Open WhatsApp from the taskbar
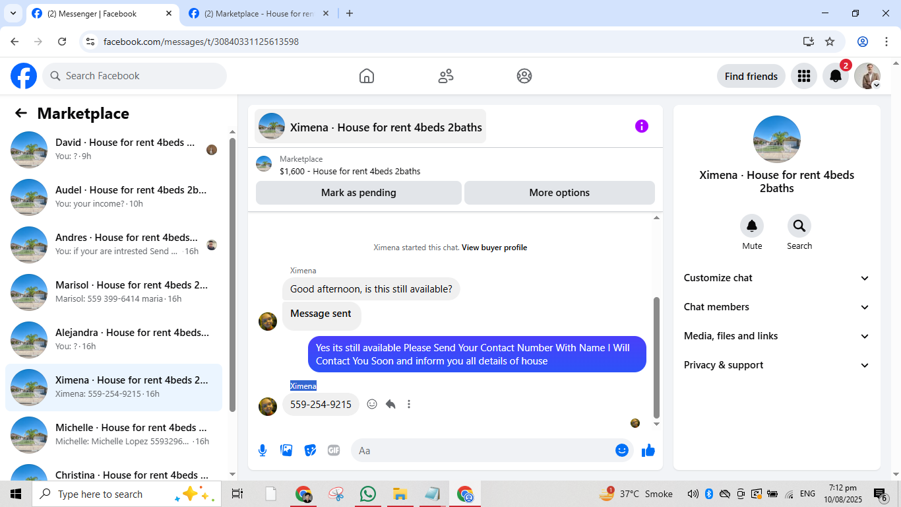The image size is (901, 507). click(x=368, y=494)
